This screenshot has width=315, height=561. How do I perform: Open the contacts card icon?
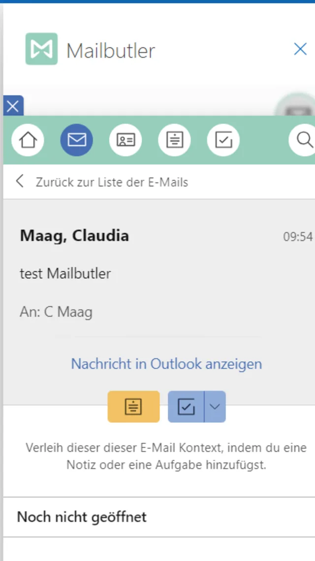pyautogui.click(x=126, y=140)
